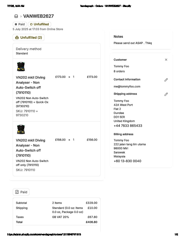
Task: Click billing phone number +60 13-830 0040
Action: point(127,161)
